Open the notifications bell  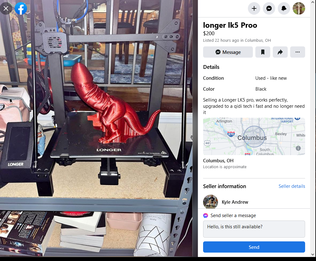click(x=284, y=8)
